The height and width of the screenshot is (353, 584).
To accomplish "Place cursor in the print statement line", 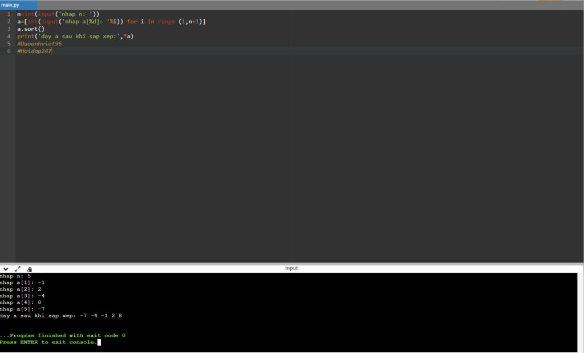I will pos(75,36).
